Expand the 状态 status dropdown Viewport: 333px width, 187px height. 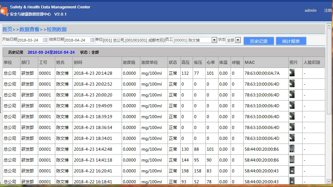[x=238, y=40]
